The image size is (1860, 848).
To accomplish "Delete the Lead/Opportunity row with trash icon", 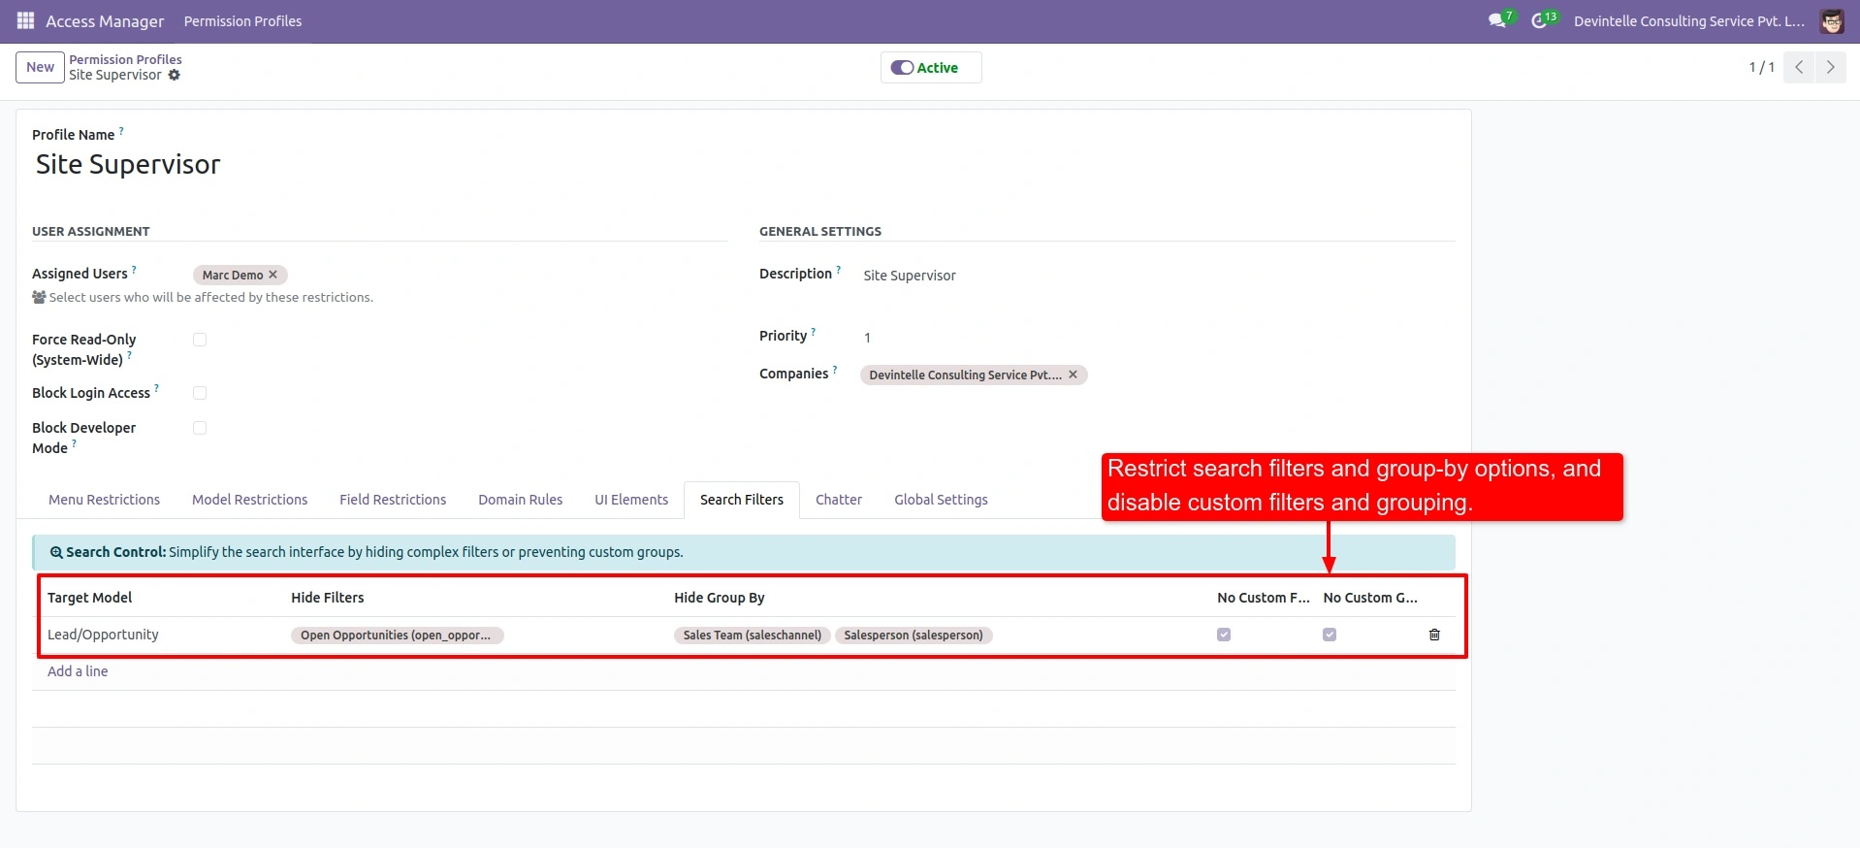I will (1434, 635).
